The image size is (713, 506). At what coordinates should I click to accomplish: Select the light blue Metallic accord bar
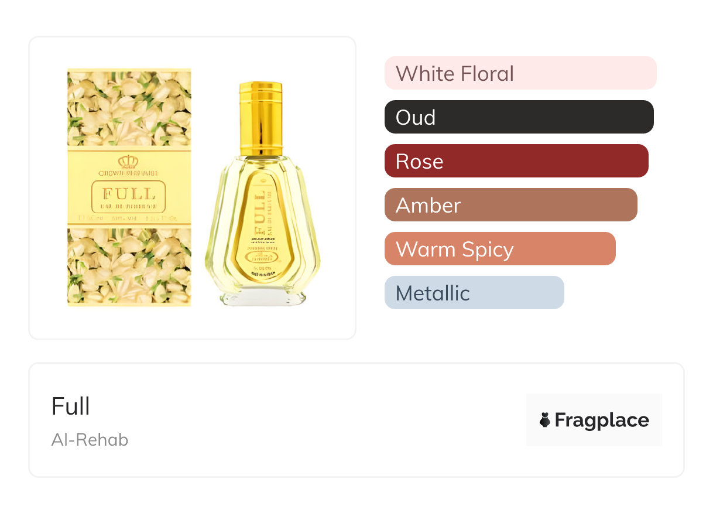[x=474, y=293]
